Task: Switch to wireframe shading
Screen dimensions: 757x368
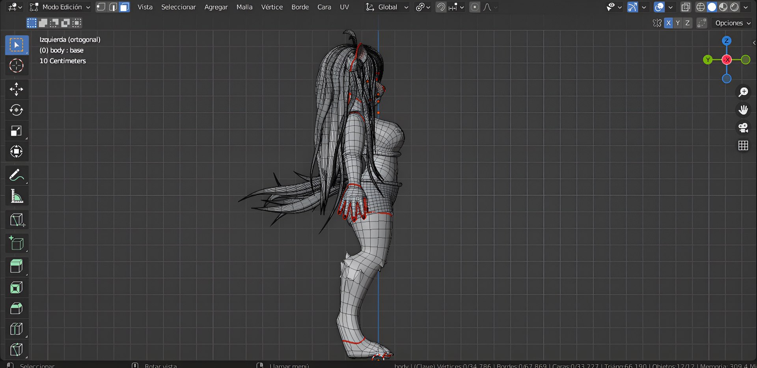Action: click(701, 7)
